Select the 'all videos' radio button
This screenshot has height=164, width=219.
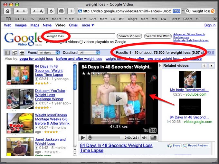coord(61,42)
